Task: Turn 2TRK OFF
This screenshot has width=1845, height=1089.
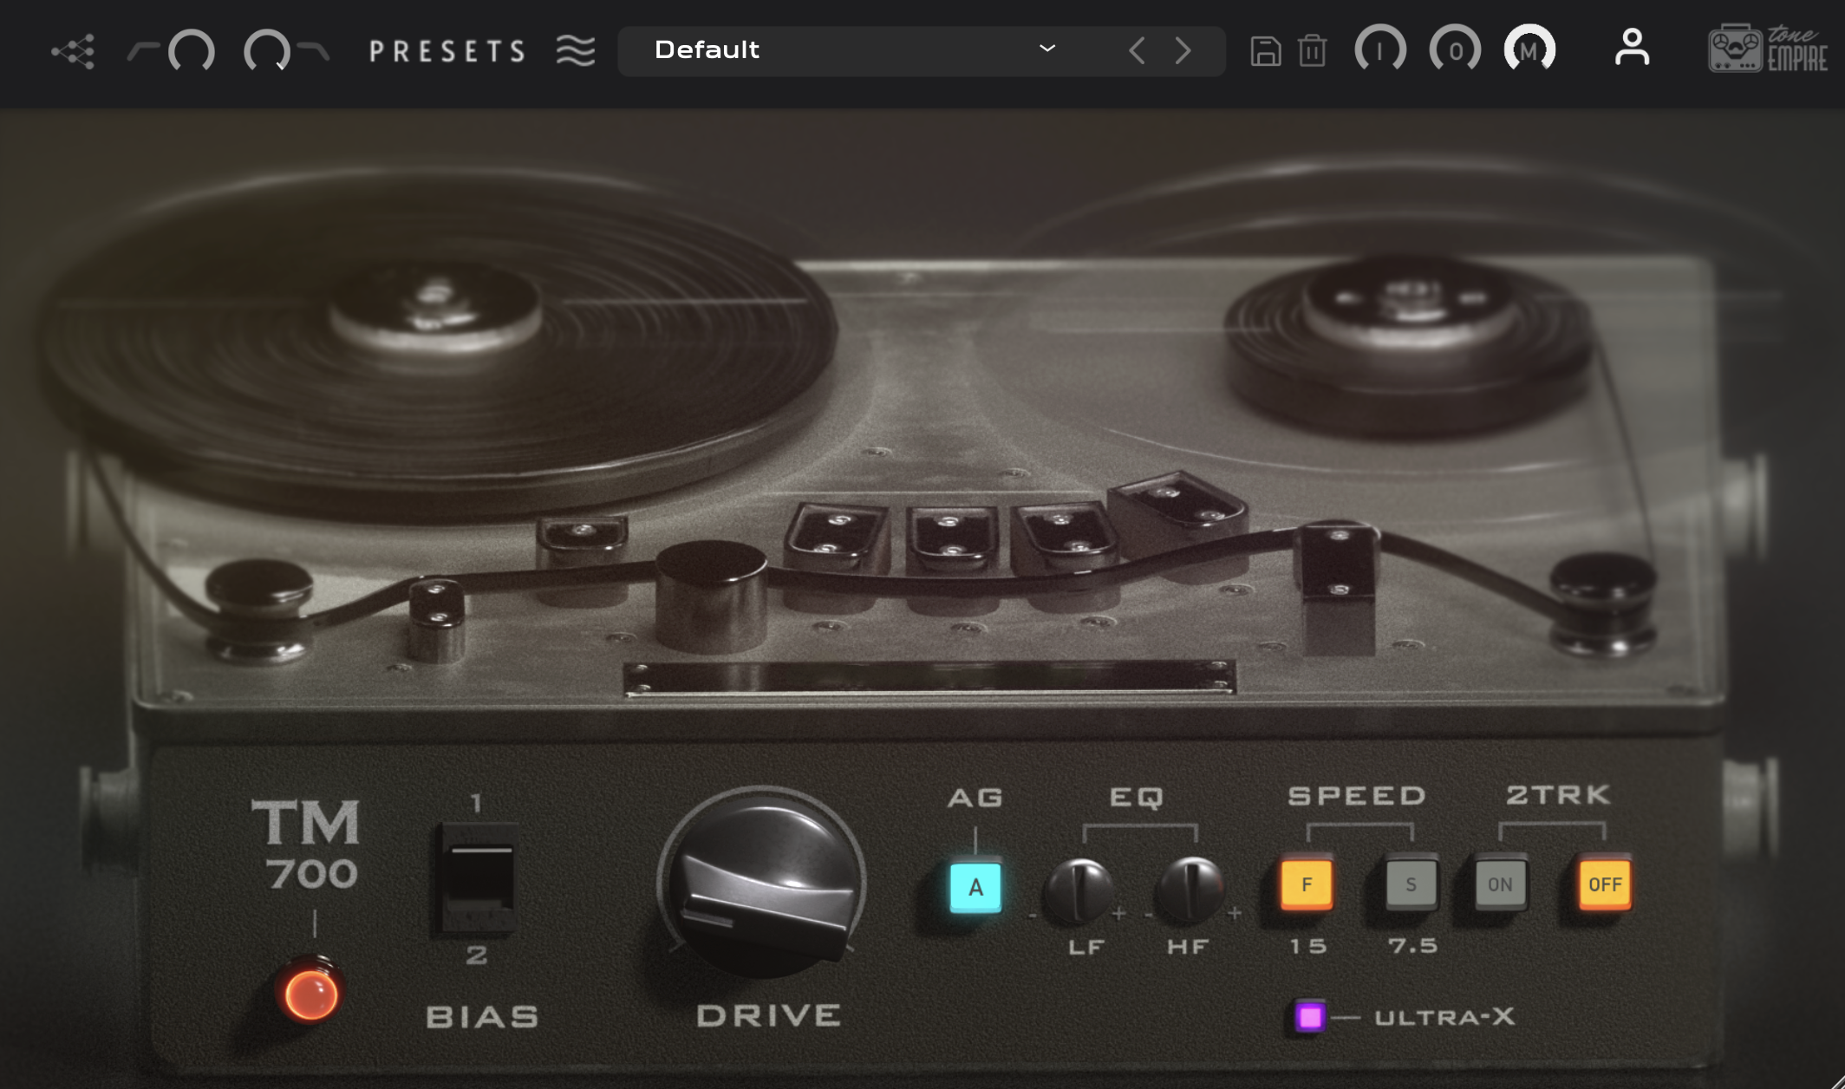Action: [x=1604, y=884]
